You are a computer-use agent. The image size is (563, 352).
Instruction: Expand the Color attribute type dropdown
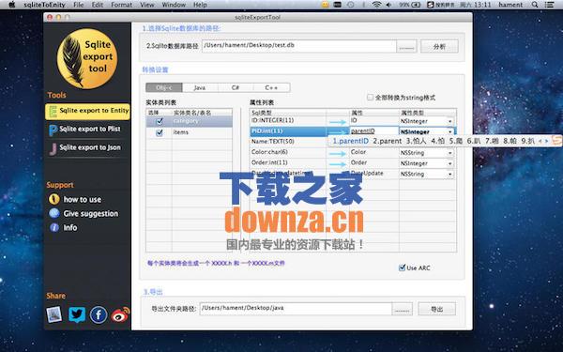[449, 153]
